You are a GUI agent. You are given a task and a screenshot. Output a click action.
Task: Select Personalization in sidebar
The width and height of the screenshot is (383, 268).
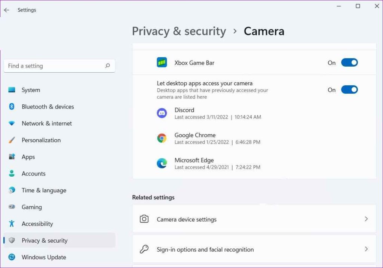click(59, 140)
